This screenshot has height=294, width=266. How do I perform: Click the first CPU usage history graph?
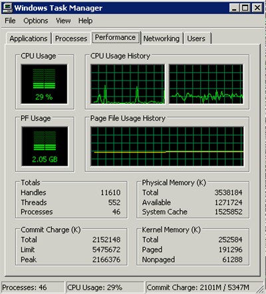coord(128,84)
